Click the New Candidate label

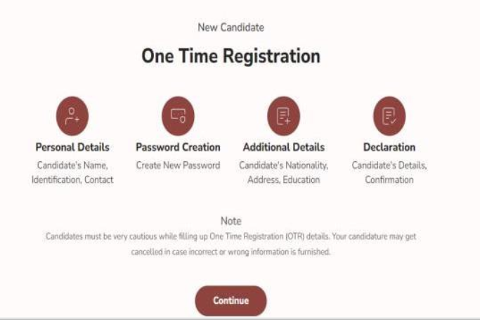[x=231, y=27]
